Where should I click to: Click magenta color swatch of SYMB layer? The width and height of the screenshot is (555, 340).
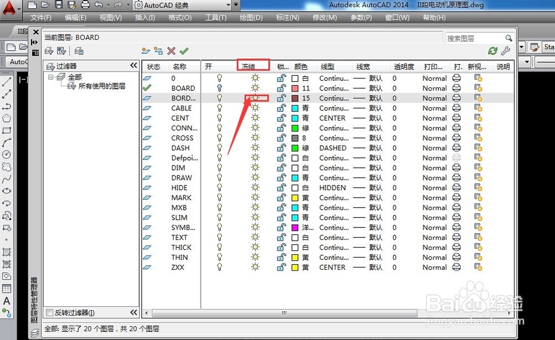point(295,228)
